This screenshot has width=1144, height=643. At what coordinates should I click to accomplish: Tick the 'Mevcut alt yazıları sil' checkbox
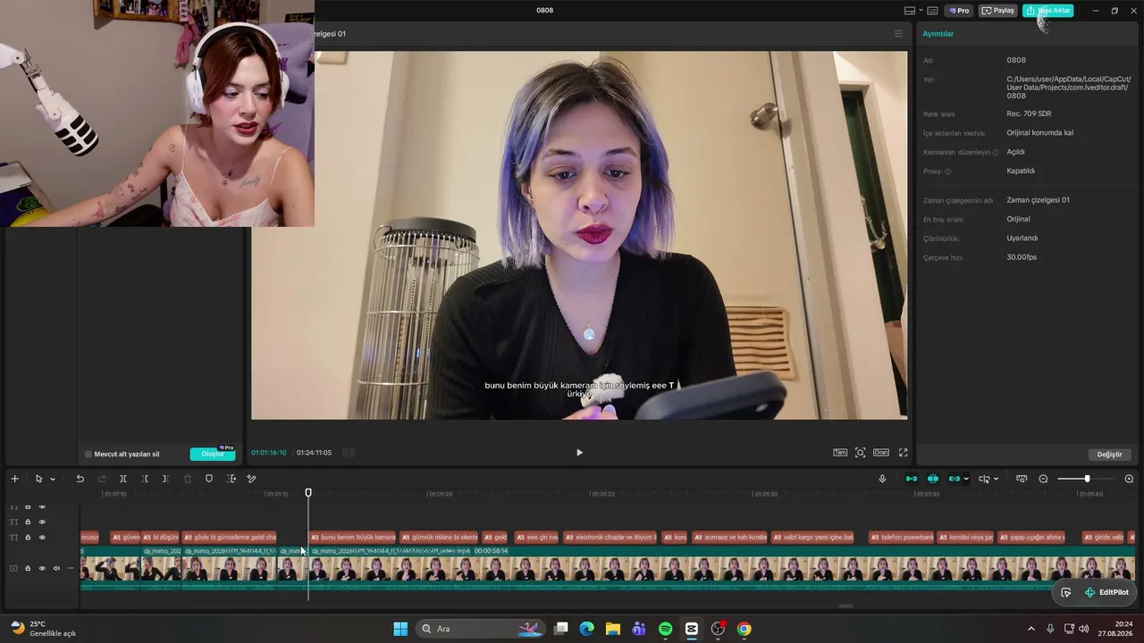pyautogui.click(x=88, y=455)
